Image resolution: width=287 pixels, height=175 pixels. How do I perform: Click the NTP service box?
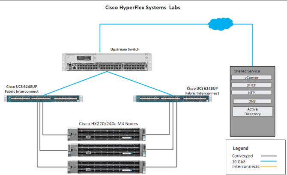pyautogui.click(x=251, y=93)
